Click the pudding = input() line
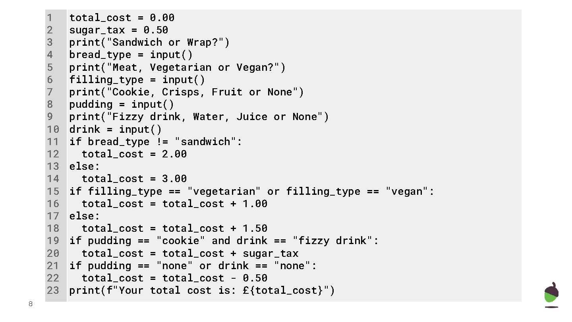The image size is (572, 322). coord(122,105)
